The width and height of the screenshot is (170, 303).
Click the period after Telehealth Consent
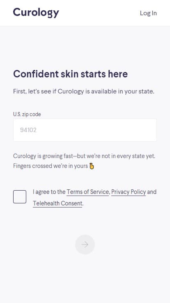pyautogui.click(x=83, y=203)
